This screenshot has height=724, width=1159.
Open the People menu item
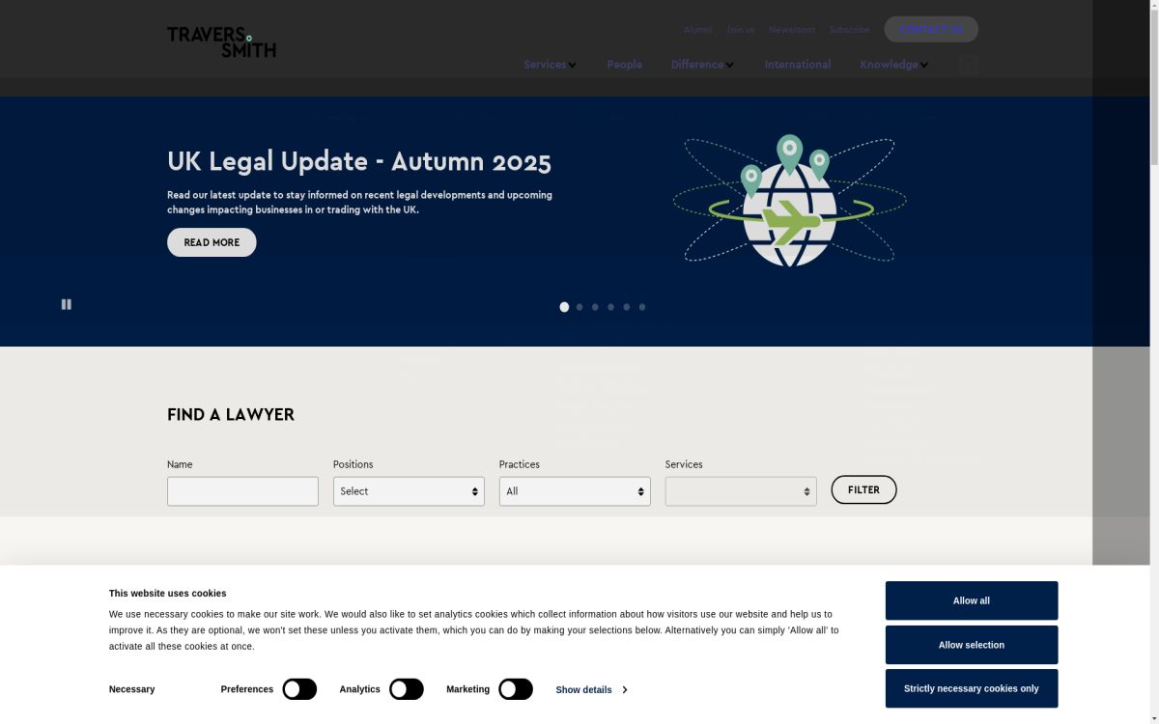(x=624, y=65)
